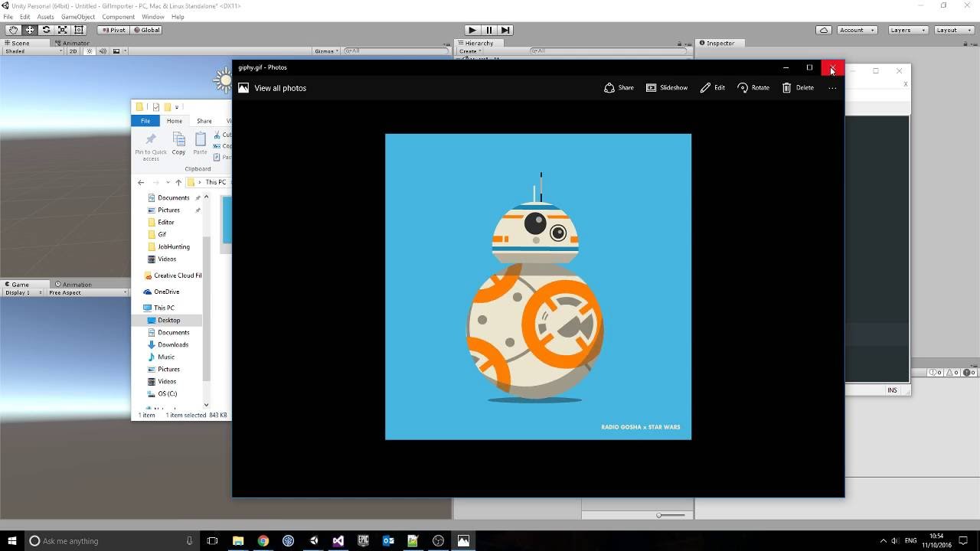Open Unity's Edit menu
The image size is (980, 551).
[25, 17]
